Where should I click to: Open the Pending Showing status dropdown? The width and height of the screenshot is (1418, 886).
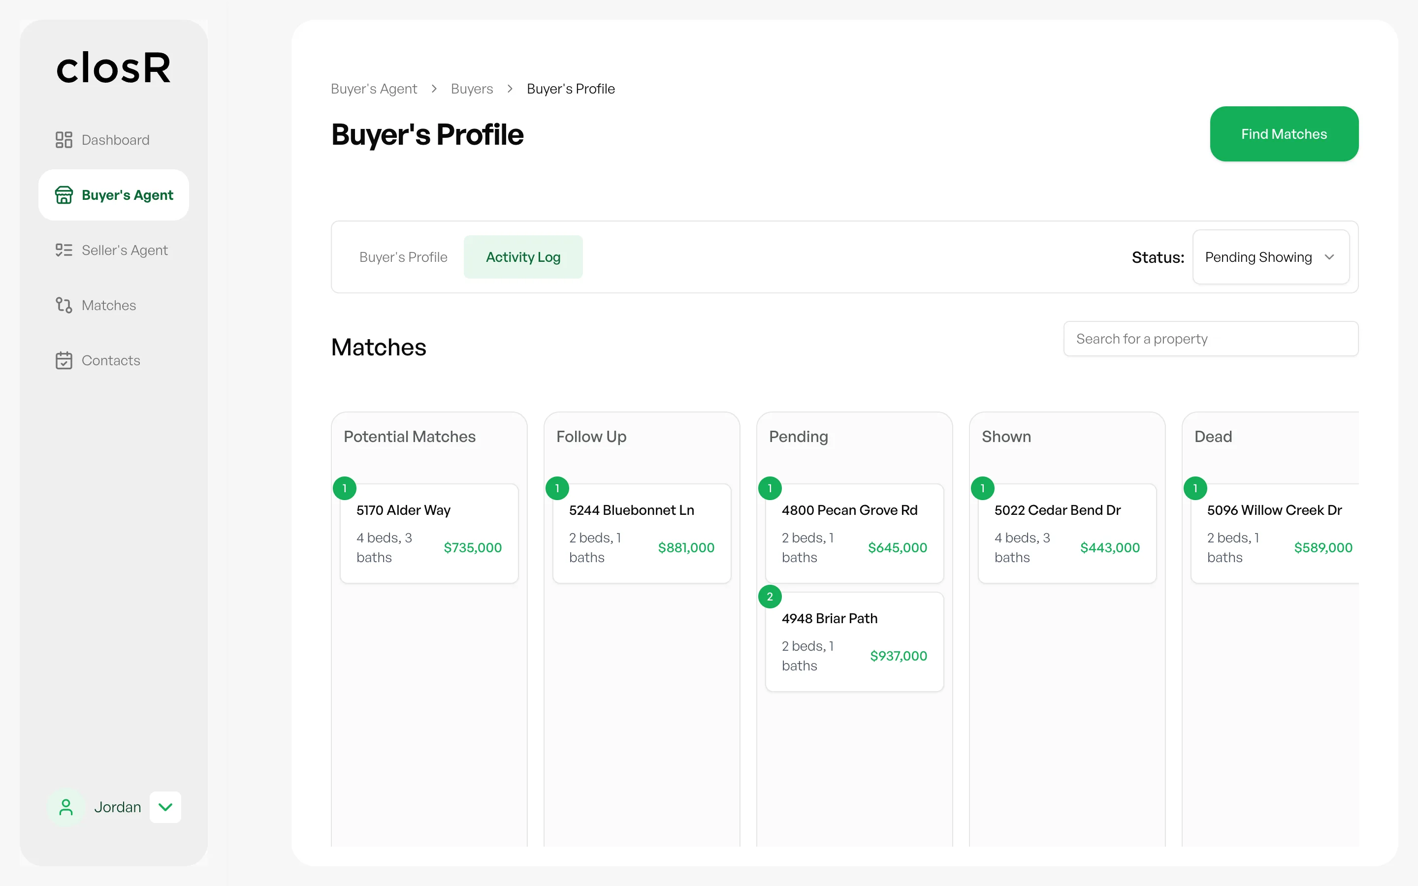coord(1271,257)
